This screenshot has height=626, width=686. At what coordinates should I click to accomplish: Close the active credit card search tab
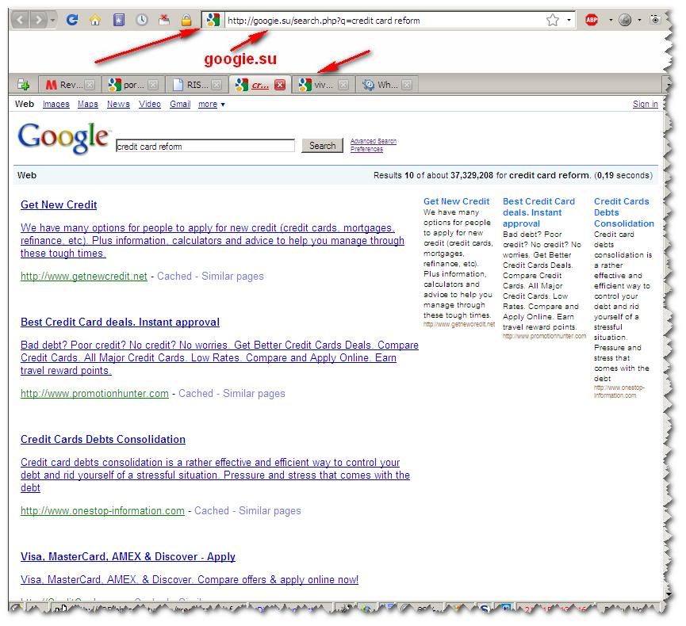point(279,85)
